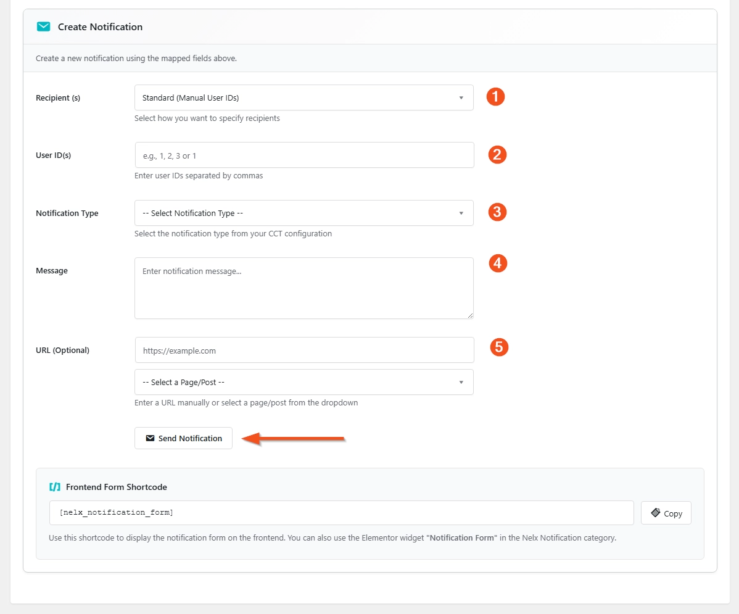Click the Create Notification heading
Screen dimensions: 739x614
[x=100, y=27]
